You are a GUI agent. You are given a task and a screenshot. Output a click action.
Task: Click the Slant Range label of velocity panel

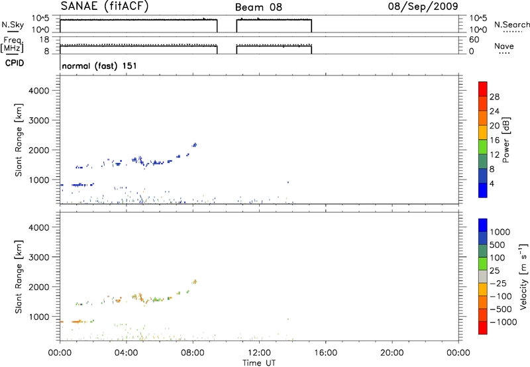19,277
